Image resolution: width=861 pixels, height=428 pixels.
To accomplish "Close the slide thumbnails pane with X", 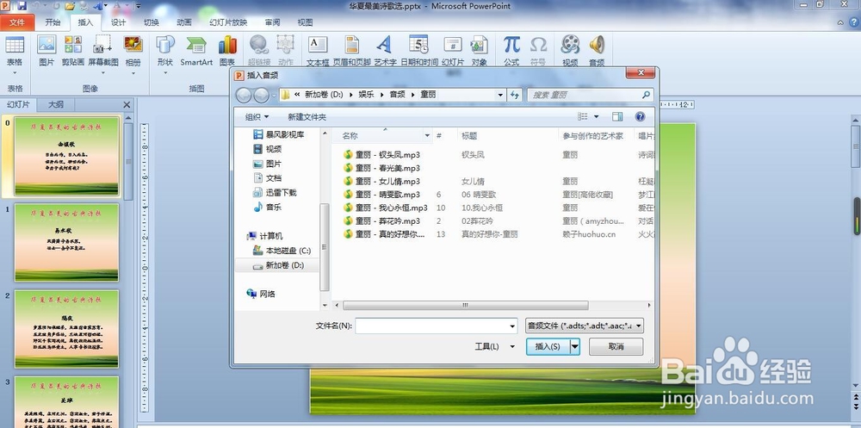I will (x=127, y=105).
